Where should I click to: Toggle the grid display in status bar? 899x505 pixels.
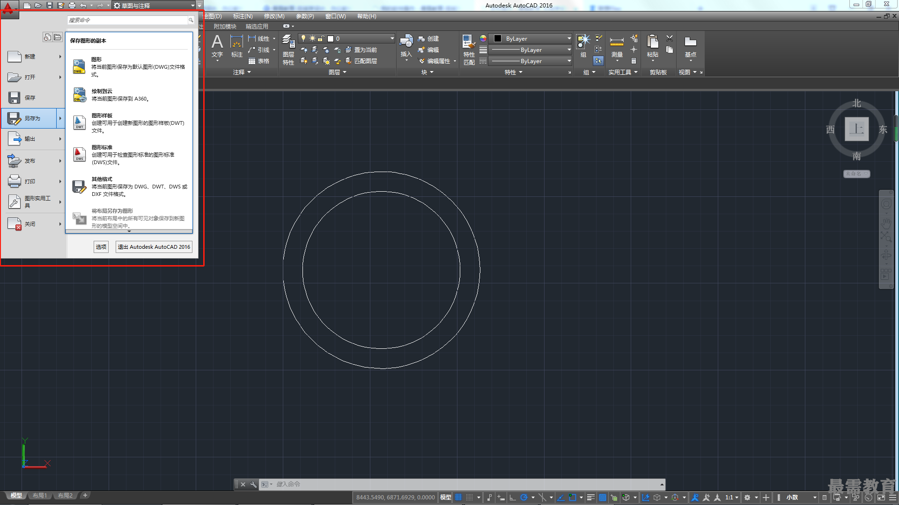(x=458, y=498)
